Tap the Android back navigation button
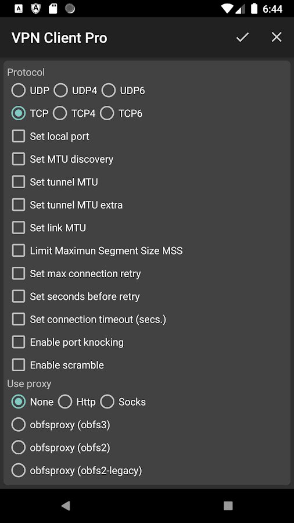Viewport: 294px width, 523px height. pos(66,506)
